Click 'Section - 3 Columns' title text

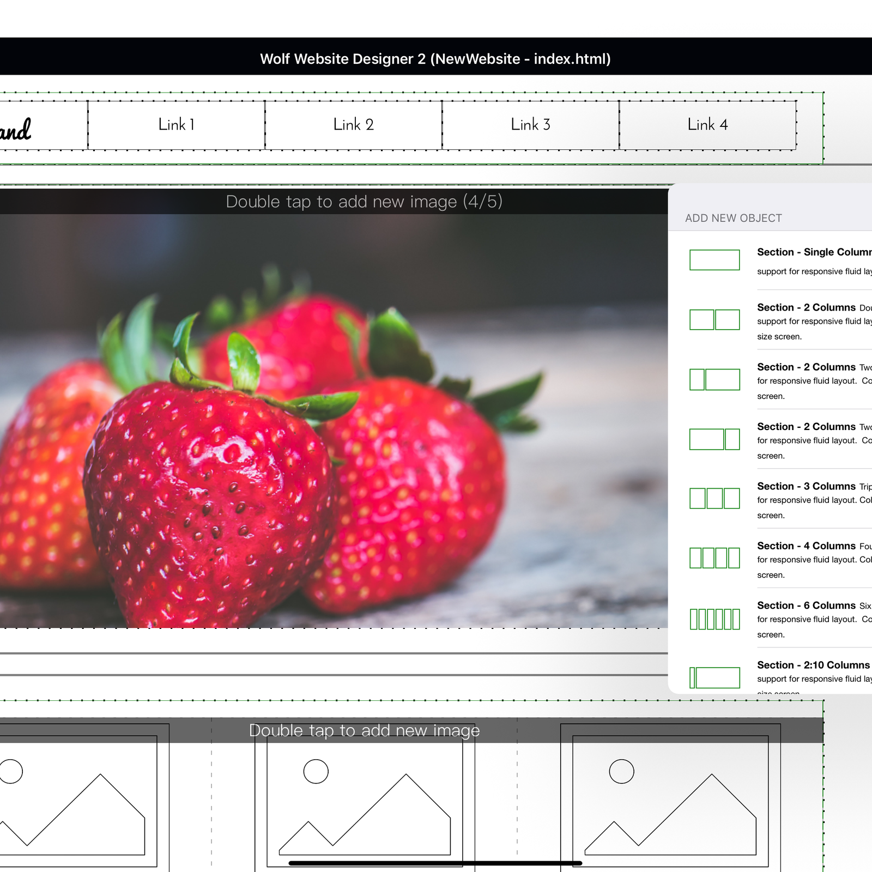coord(806,486)
